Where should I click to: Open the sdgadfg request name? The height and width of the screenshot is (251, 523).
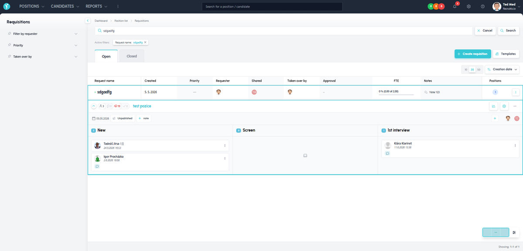105,92
